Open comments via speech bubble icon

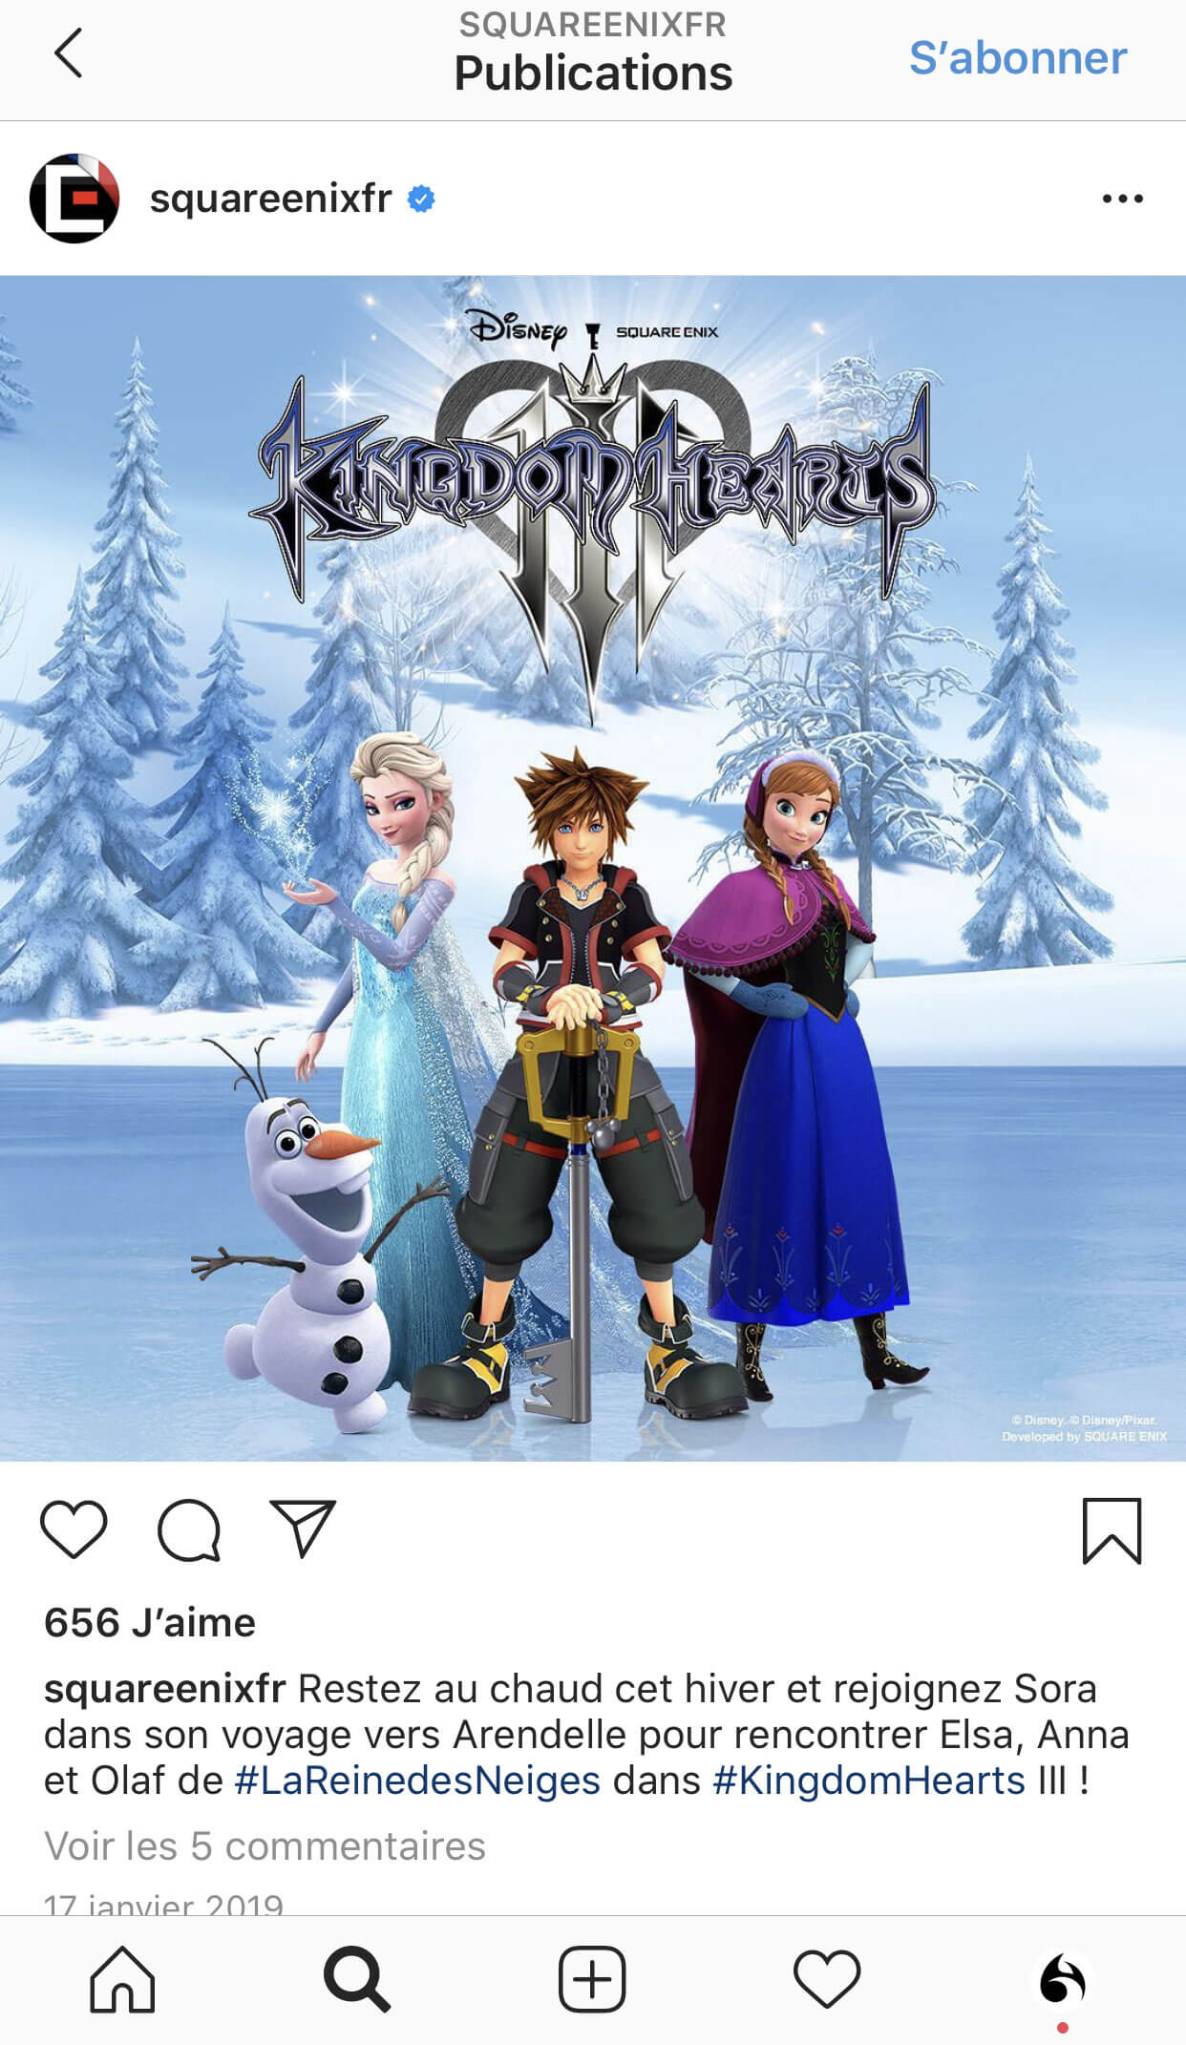coord(189,1529)
